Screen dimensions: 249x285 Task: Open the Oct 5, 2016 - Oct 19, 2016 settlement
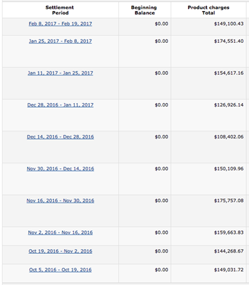pos(60,270)
